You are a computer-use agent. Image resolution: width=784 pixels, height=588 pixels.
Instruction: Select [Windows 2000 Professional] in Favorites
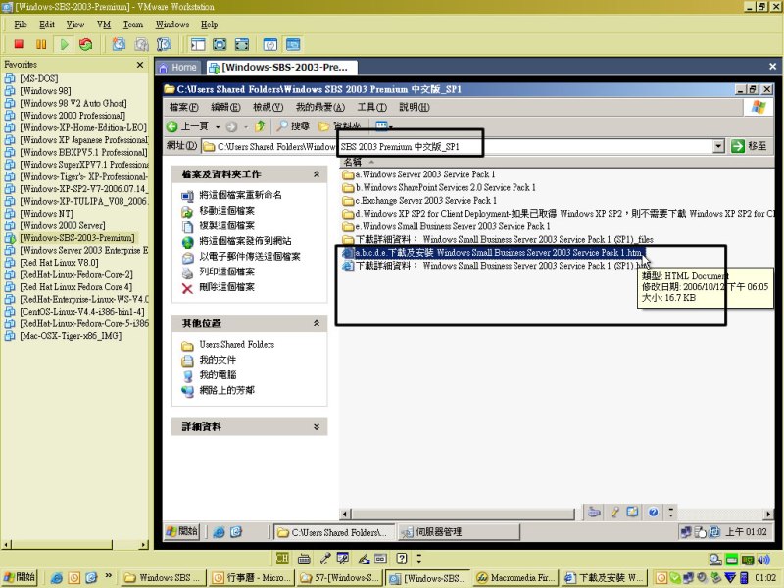click(73, 116)
